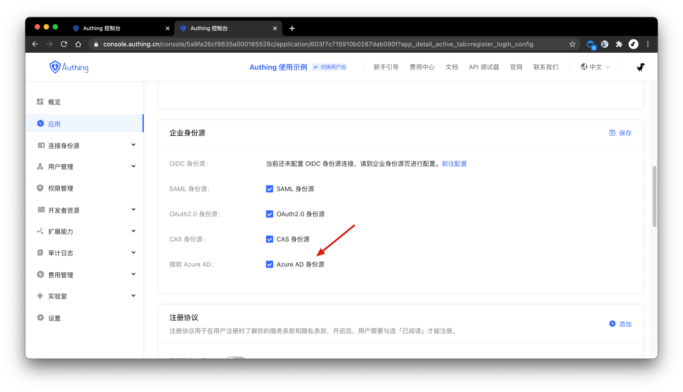The width and height of the screenshot is (683, 392).
Task: Click the 保存 save icon button
Action: 612,133
